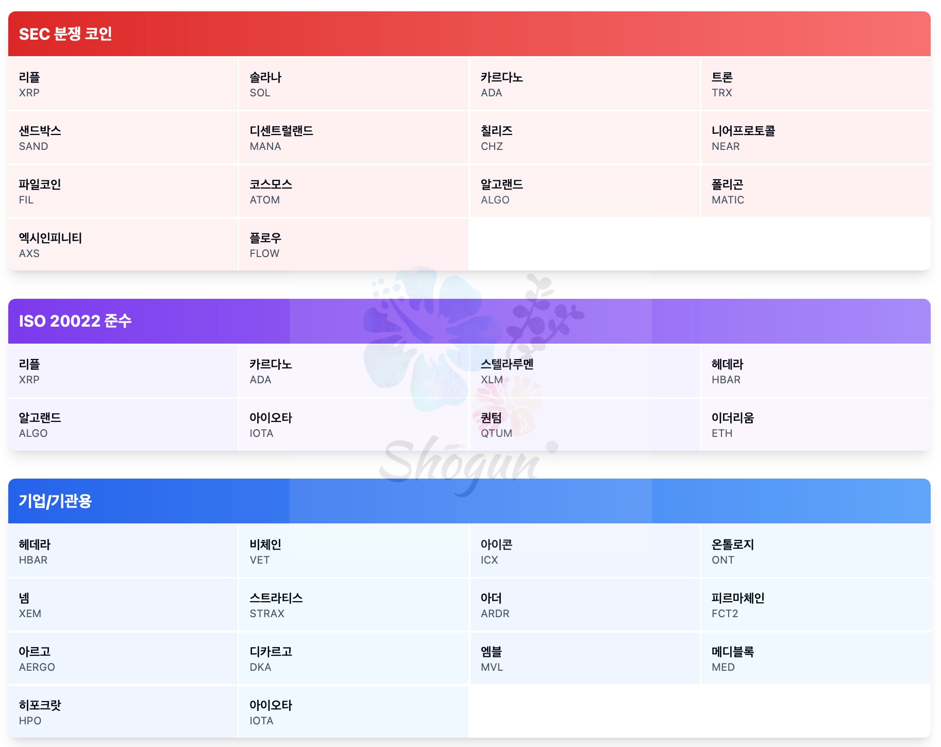Choose the 폴리곤 MATIC card
Image resolution: width=941 pixels, height=747 pixels.
816,191
